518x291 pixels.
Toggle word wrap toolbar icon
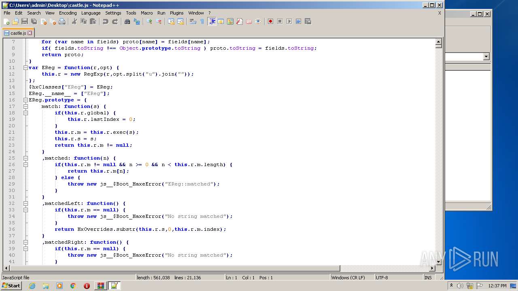[193, 21]
